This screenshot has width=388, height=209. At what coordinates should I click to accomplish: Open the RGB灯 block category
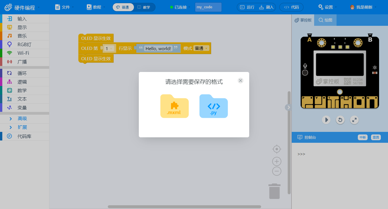pyautogui.click(x=25, y=44)
